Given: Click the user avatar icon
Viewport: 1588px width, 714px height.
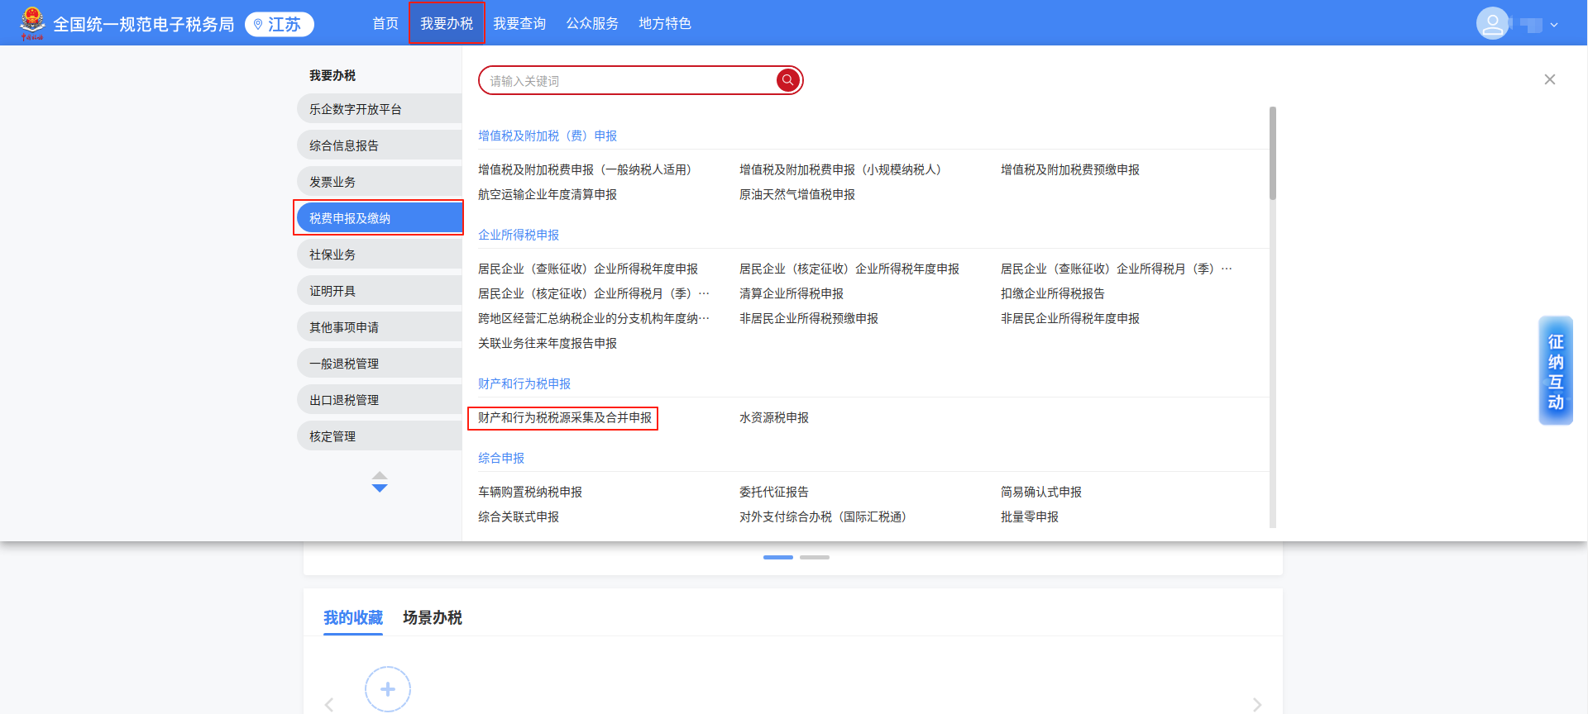Looking at the screenshot, I should pos(1492,24).
